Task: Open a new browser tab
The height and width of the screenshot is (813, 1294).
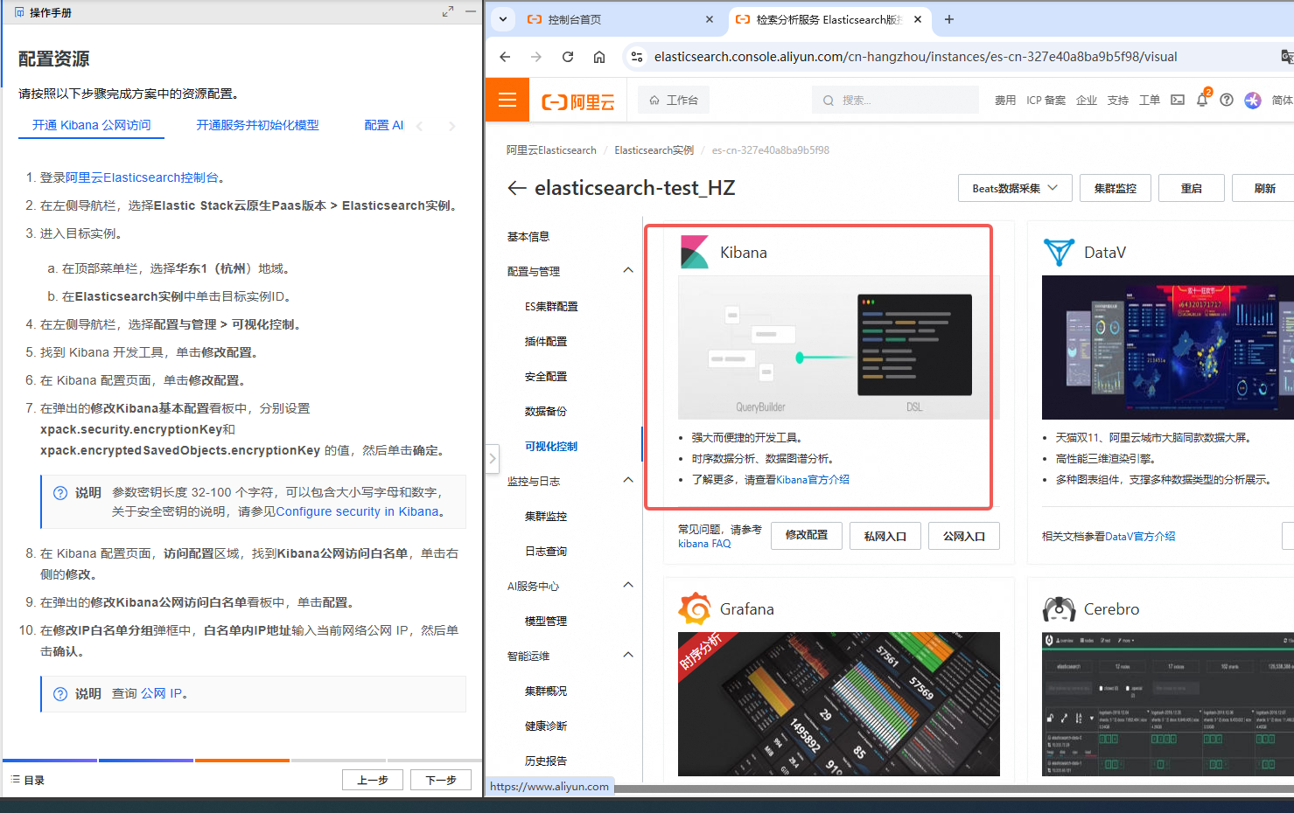Action: [x=949, y=19]
